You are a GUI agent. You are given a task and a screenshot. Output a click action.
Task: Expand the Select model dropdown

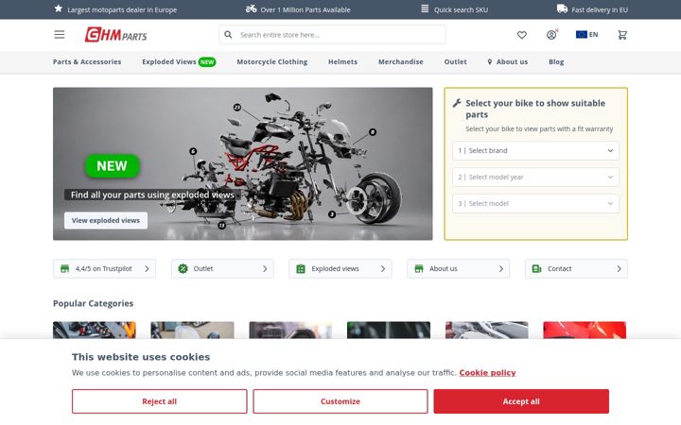click(535, 203)
